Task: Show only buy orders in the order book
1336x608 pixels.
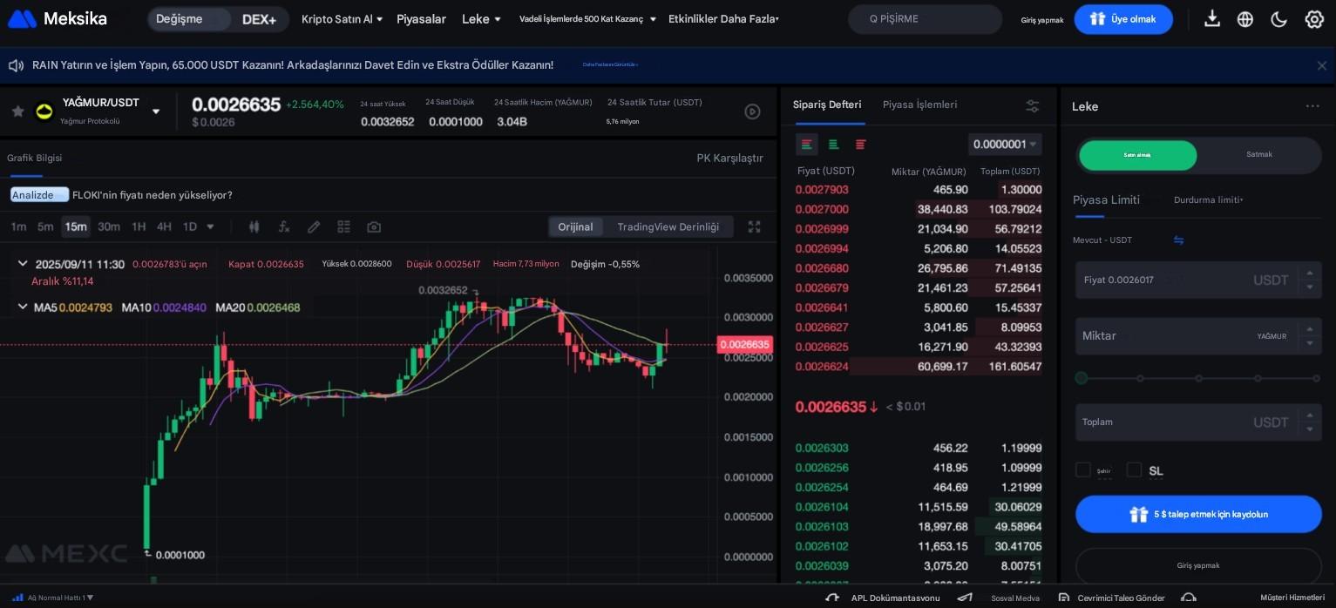Action: [x=833, y=145]
